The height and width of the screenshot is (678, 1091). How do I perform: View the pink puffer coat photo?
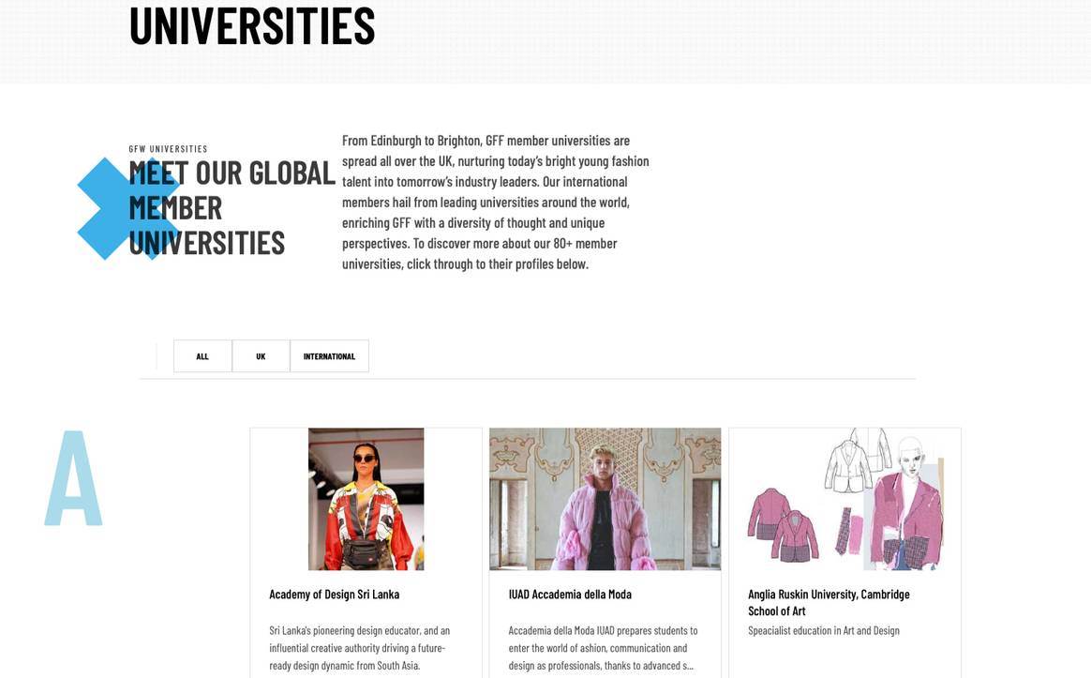[605, 499]
